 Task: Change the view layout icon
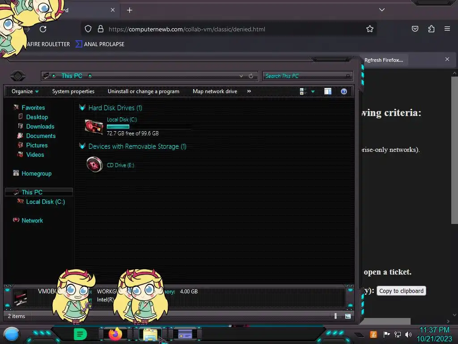pos(303,91)
